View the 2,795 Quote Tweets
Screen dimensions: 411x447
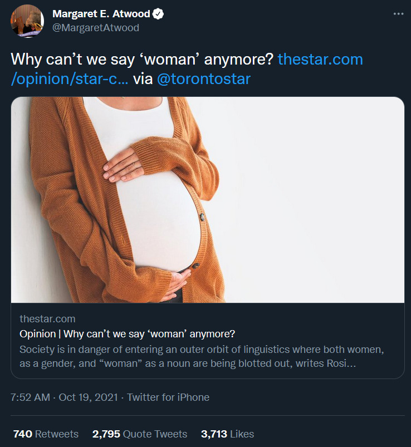pyautogui.click(x=140, y=434)
